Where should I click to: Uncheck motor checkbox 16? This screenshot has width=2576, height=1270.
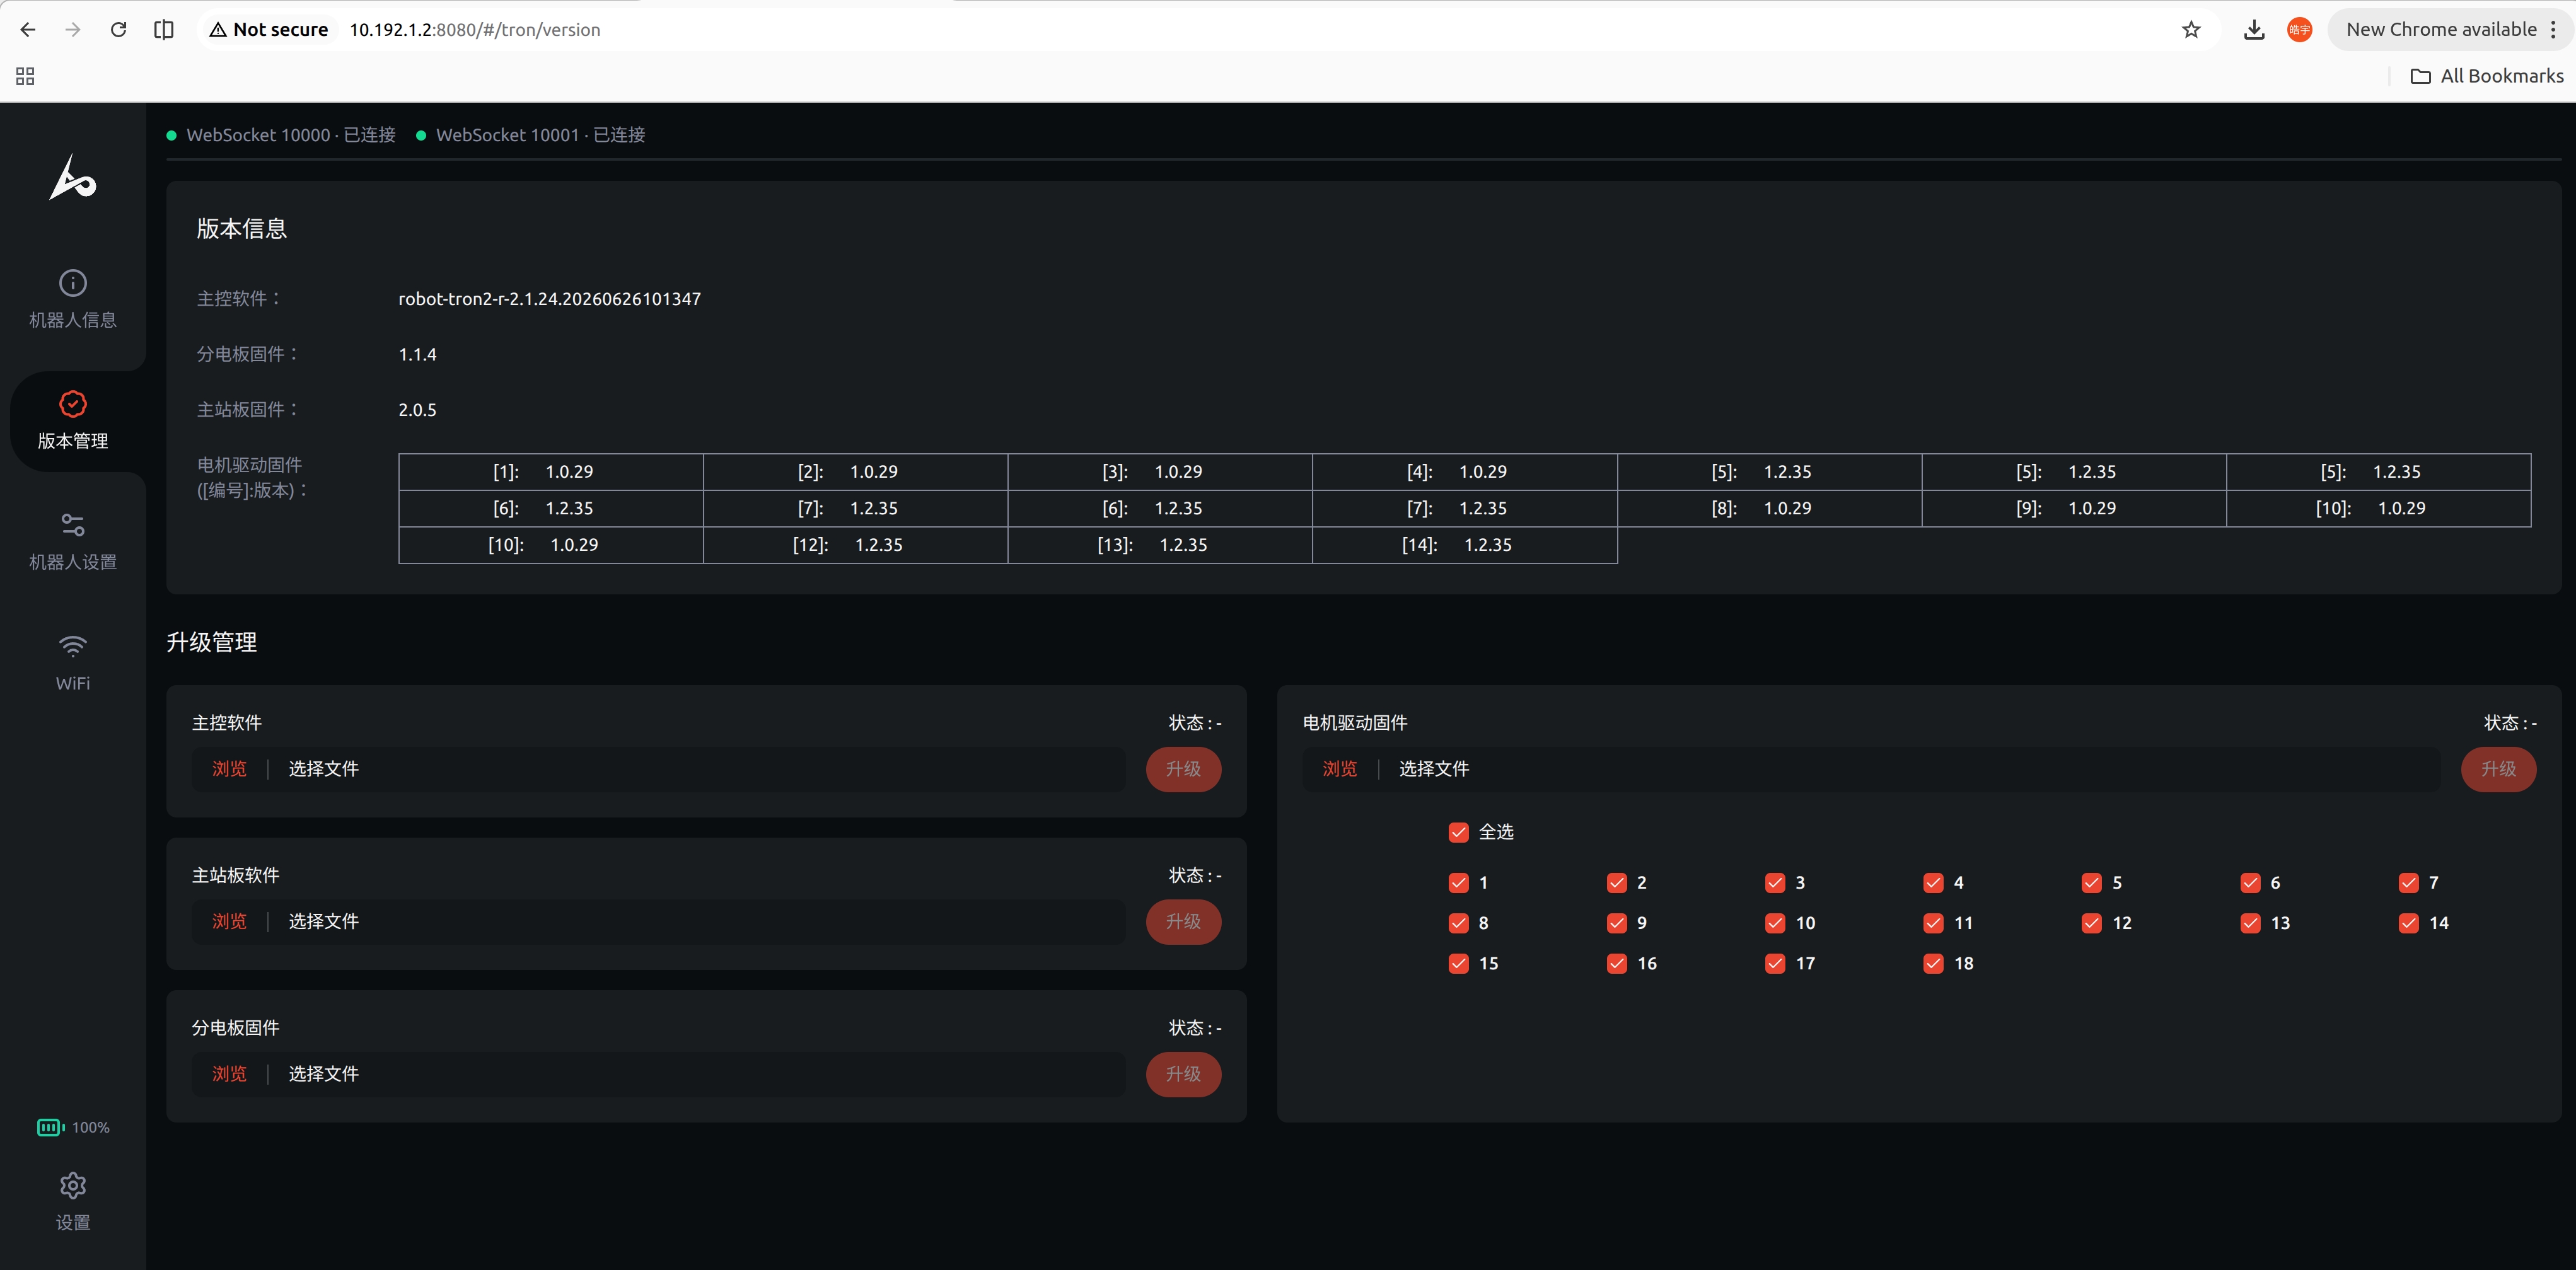1617,964
